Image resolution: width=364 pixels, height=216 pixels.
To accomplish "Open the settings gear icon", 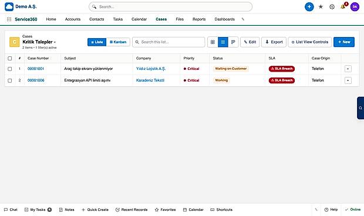I will click(332, 6).
